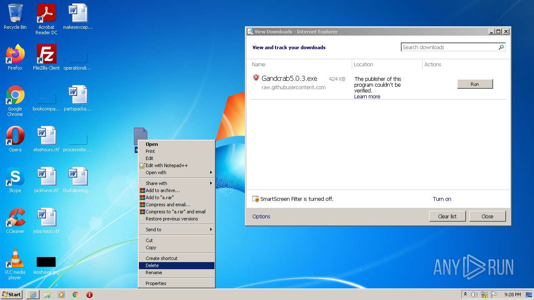Choose Cut from the context menu

[x=176, y=240]
